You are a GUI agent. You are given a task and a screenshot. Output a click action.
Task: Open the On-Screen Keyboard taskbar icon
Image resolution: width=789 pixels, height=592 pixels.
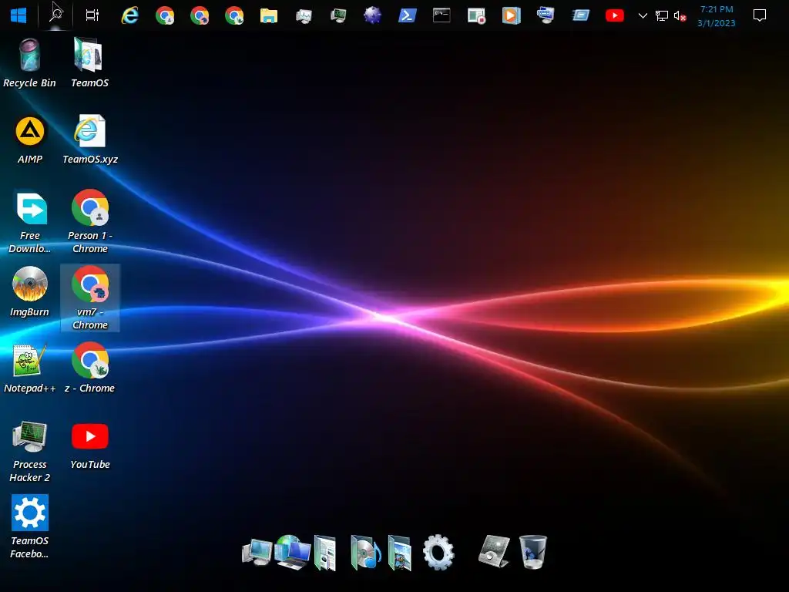pyautogui.click(x=546, y=15)
